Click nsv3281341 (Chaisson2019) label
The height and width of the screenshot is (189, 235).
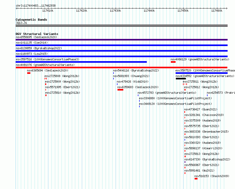coord(204,115)
